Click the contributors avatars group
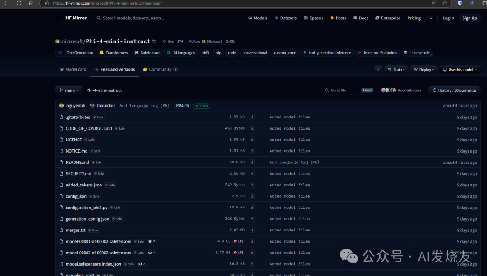Viewport: 487px width, 276px height. coord(389,90)
